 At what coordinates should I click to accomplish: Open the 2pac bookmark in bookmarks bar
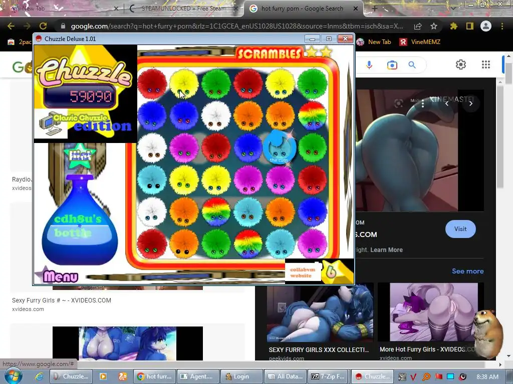coord(20,42)
